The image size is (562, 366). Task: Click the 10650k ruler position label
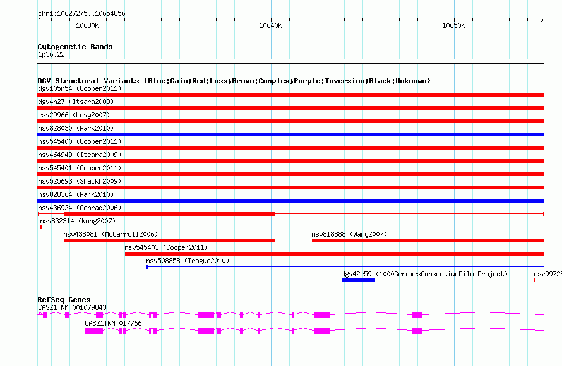(453, 25)
